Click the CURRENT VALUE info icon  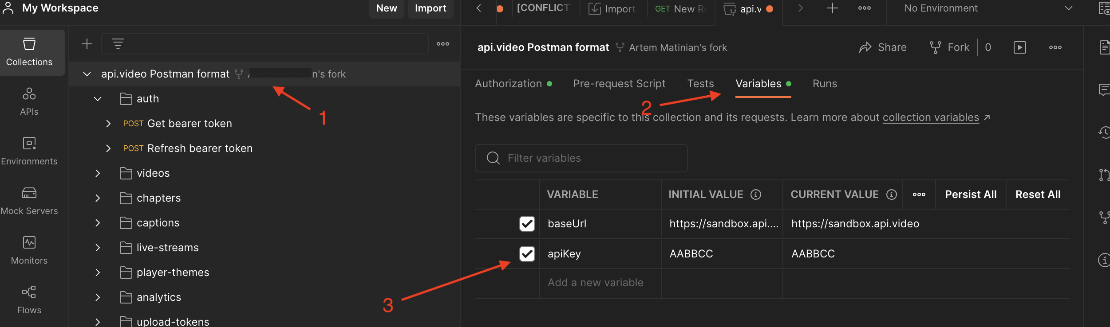point(892,195)
